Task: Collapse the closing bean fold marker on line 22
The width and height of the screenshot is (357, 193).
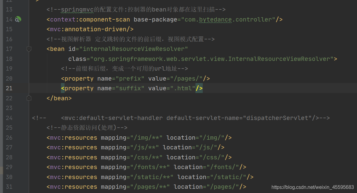Action: coord(29,98)
